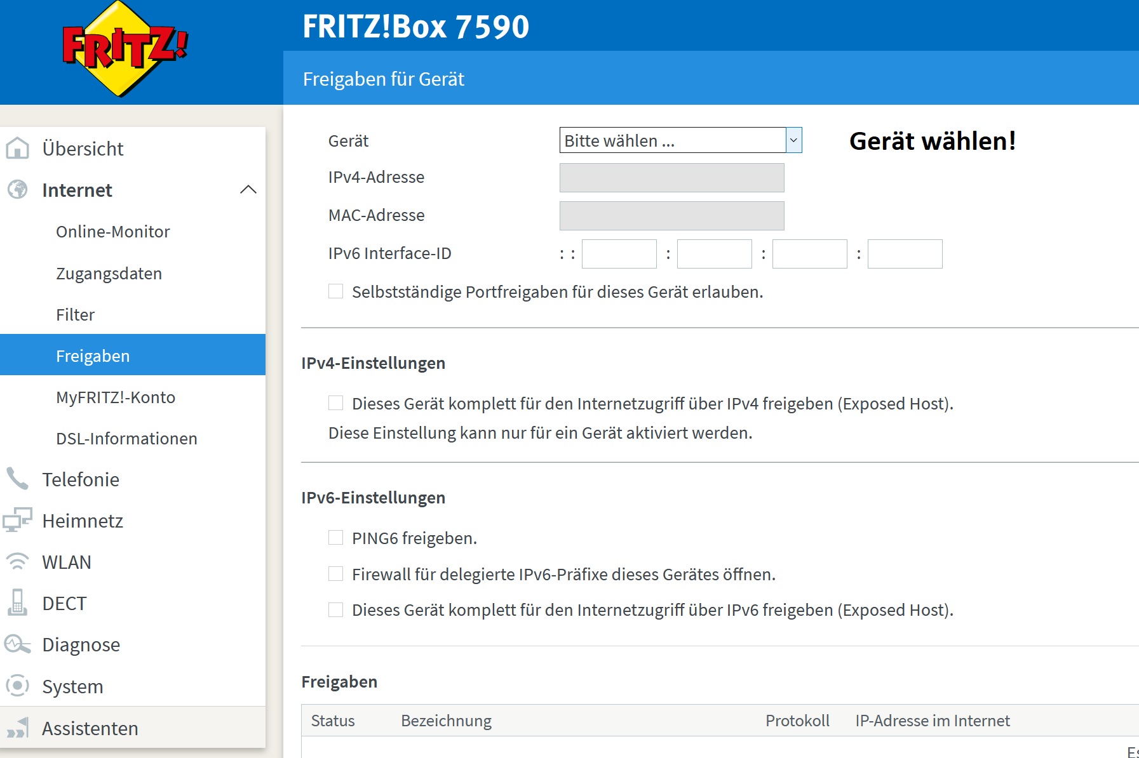Focus the third IPv6 Interface-ID box

(809, 254)
